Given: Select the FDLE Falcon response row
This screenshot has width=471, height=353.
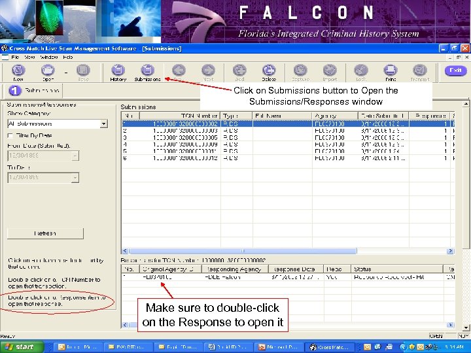Looking at the screenshot, I should (x=288, y=277).
